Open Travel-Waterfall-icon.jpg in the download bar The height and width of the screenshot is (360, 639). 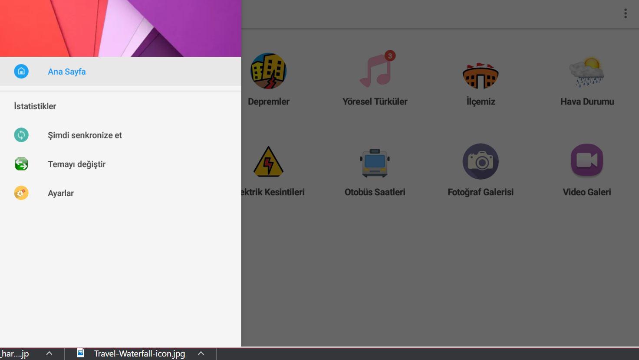point(139,353)
